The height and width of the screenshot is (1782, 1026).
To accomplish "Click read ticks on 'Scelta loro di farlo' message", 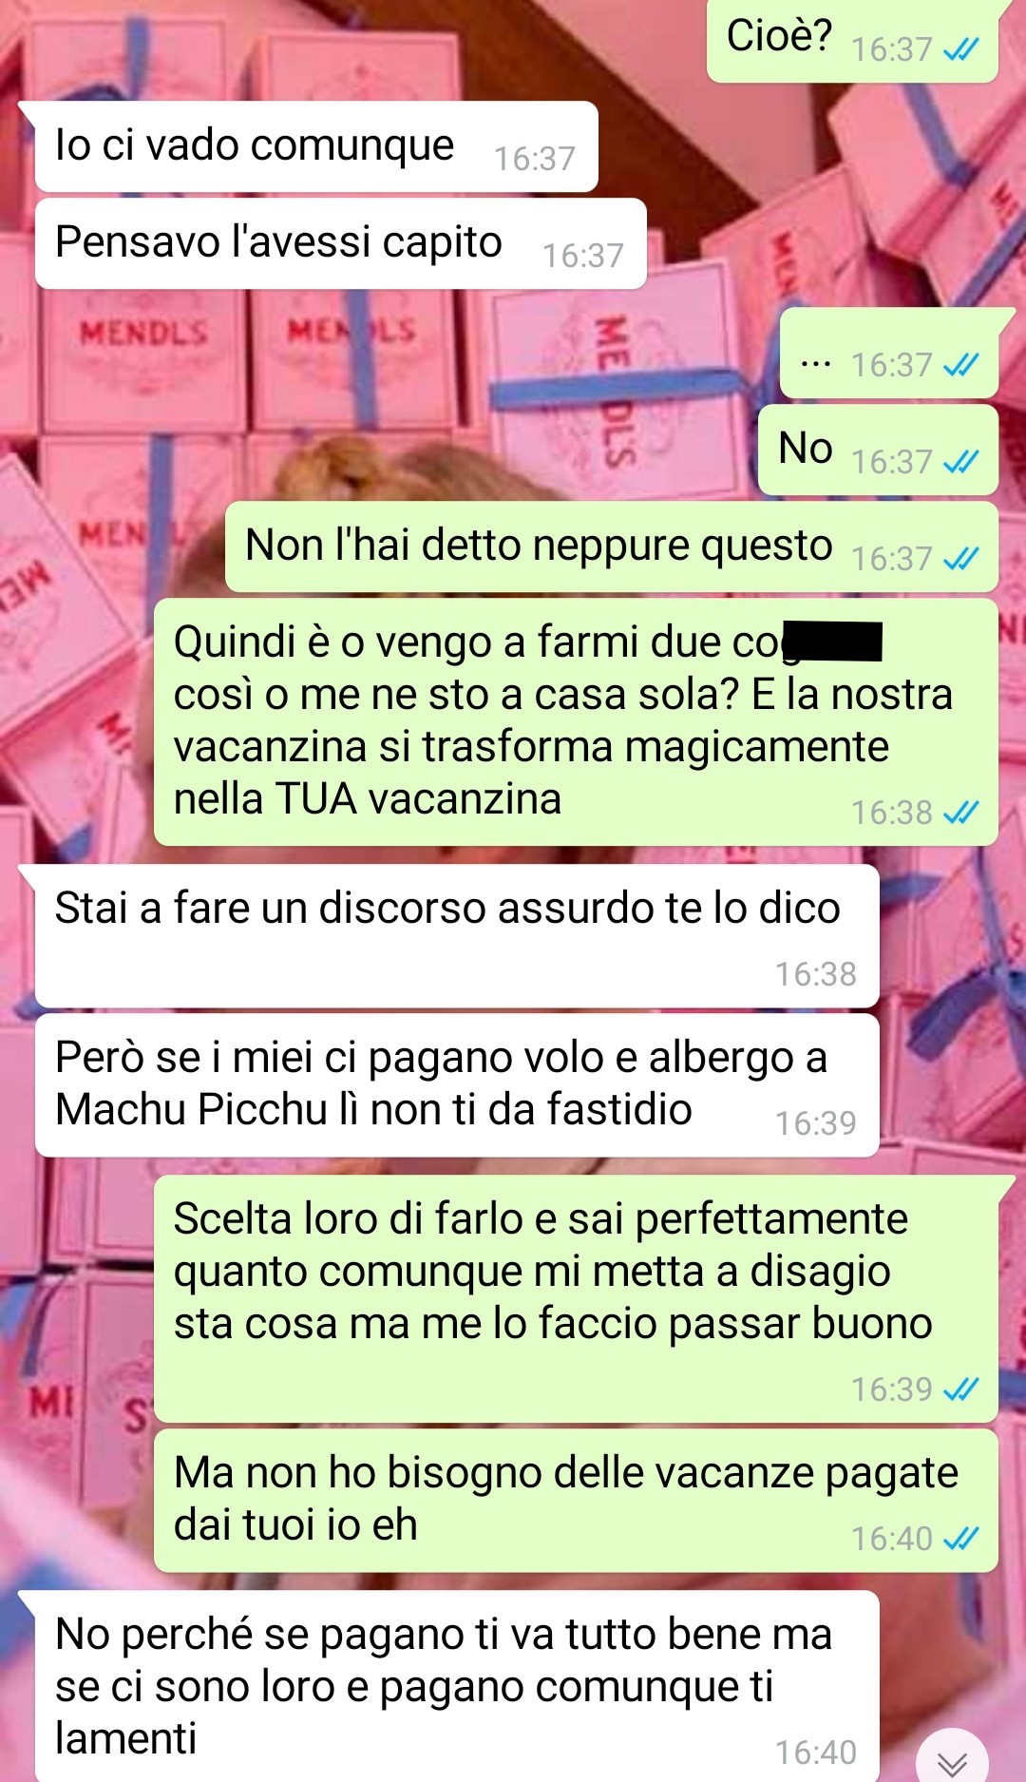I will coord(960,1389).
